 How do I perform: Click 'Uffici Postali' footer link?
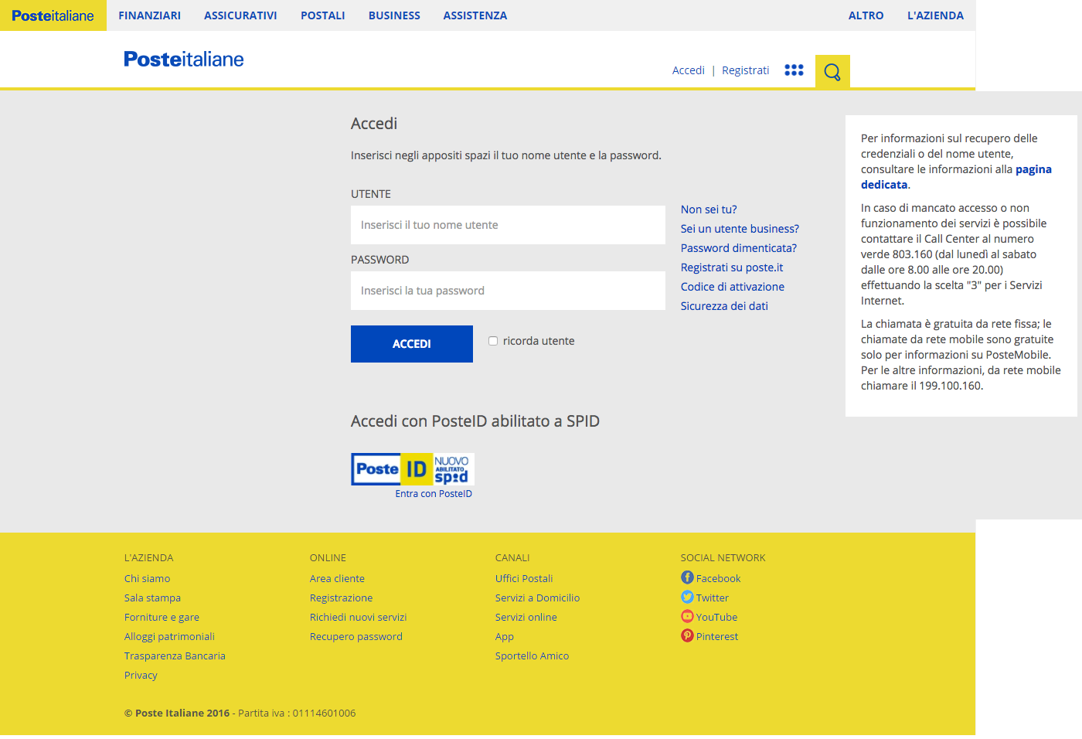click(x=524, y=578)
